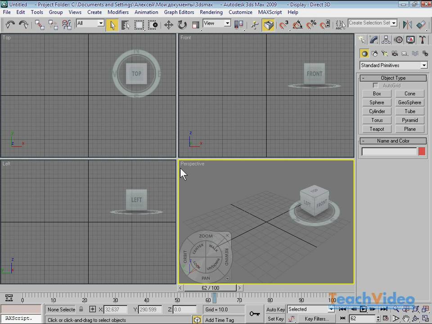Open the Mirror tool
This screenshot has width=432, height=324.
click(407, 25)
